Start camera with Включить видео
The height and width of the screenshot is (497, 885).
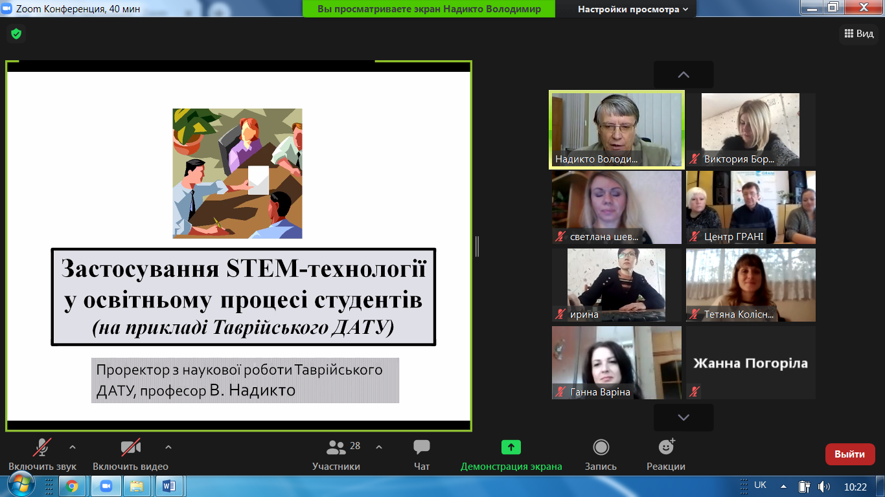click(x=130, y=454)
